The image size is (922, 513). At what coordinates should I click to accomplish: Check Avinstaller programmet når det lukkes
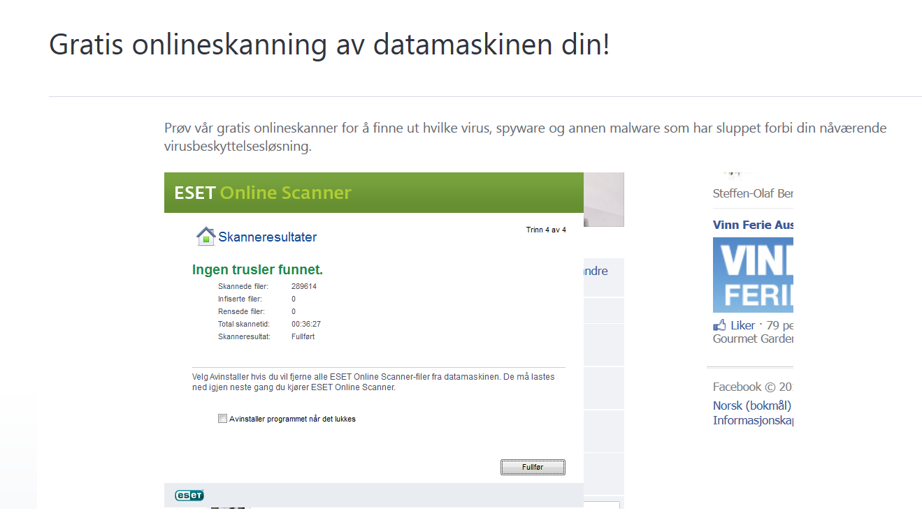point(222,419)
